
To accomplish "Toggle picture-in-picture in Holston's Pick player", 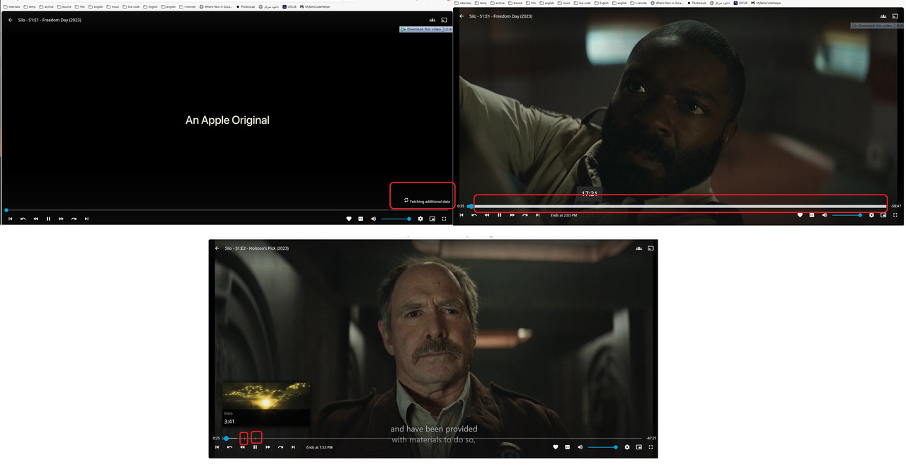I will point(639,447).
